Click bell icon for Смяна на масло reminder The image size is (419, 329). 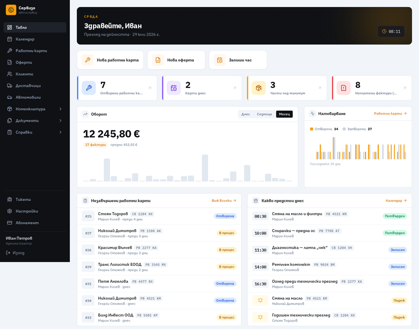pos(260,300)
